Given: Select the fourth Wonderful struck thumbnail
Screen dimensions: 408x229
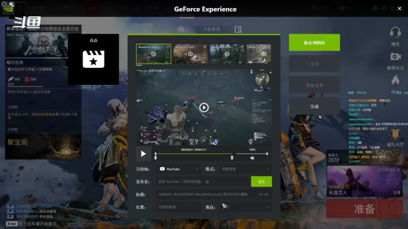Looking at the screenshot, I should point(259,54).
